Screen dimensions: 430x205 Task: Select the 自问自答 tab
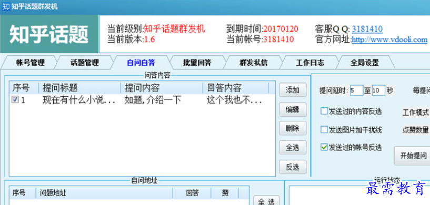[x=141, y=63]
